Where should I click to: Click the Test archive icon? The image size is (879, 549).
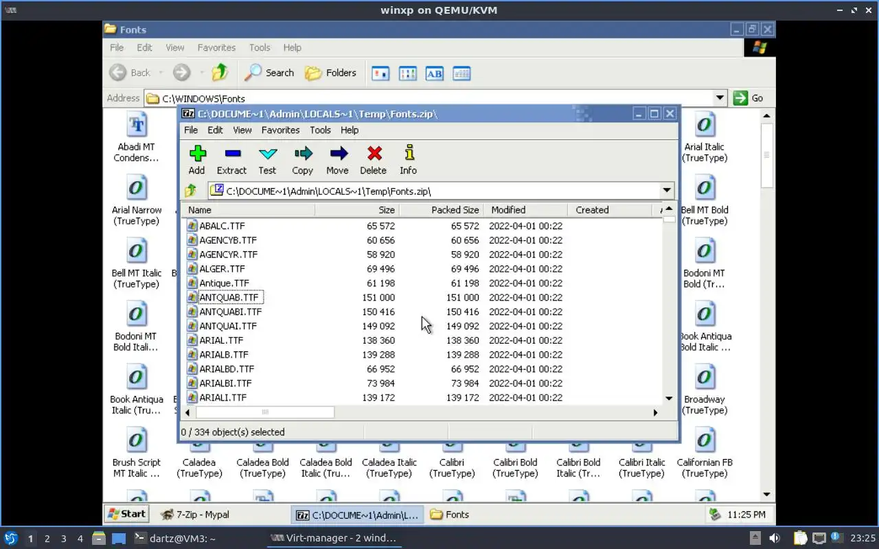[267, 160]
